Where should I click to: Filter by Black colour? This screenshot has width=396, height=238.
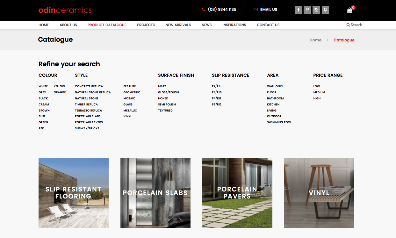(43, 98)
